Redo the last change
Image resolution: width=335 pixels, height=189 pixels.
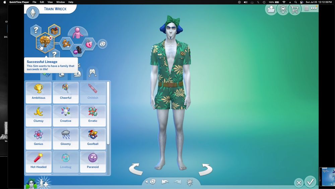[178, 182]
